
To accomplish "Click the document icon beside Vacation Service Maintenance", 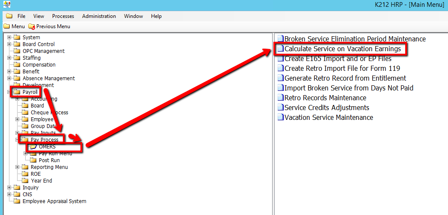I will pyautogui.click(x=281, y=117).
